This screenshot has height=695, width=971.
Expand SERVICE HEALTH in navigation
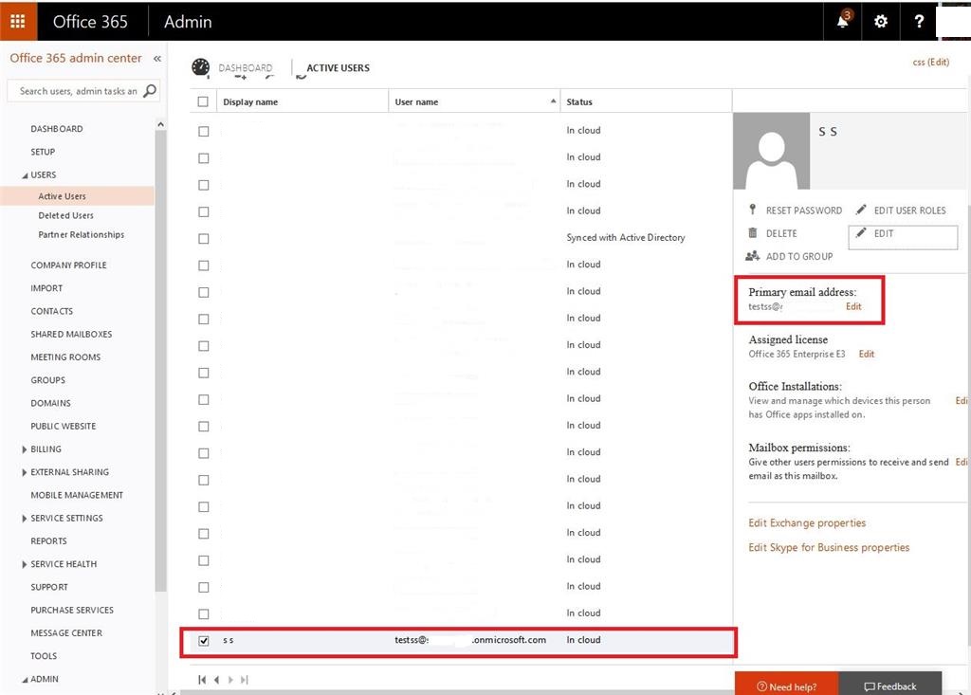point(24,564)
